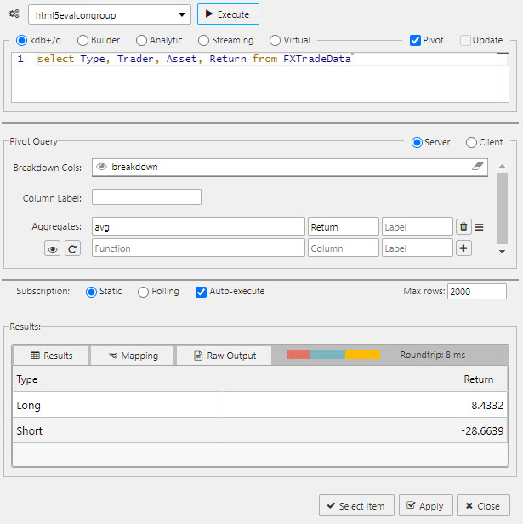Uncheck the Pivot checkbox

[x=415, y=40]
